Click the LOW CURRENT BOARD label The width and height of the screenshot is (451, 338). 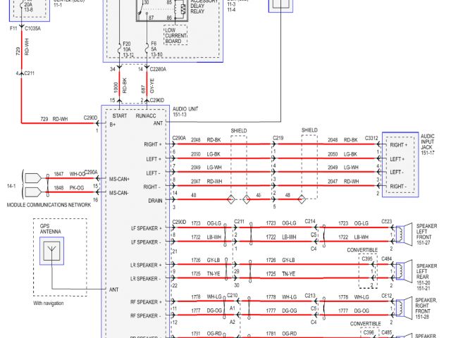(174, 36)
